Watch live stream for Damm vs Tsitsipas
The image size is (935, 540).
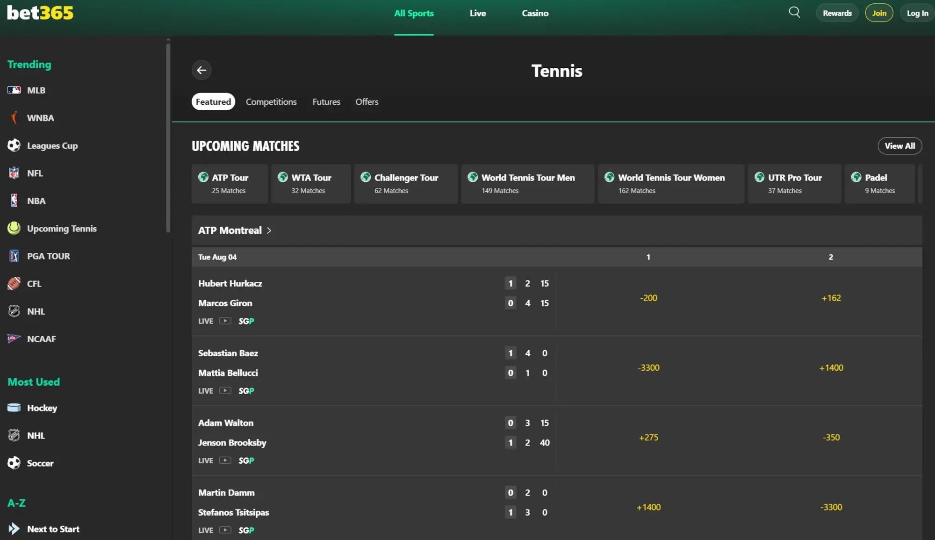pyautogui.click(x=225, y=530)
